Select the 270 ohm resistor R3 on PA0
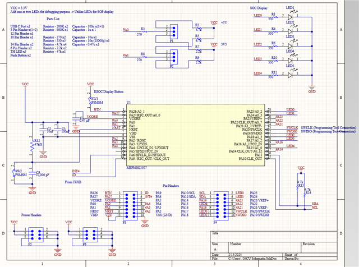This screenshot has height=267, width=359. (x=144, y=31)
